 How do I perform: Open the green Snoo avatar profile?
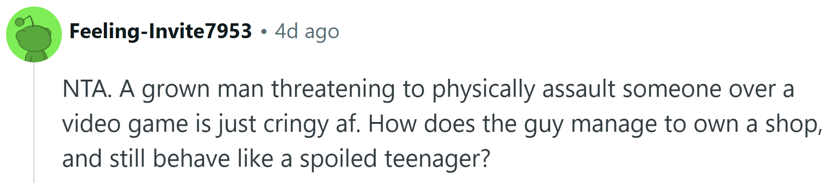pos(34,34)
